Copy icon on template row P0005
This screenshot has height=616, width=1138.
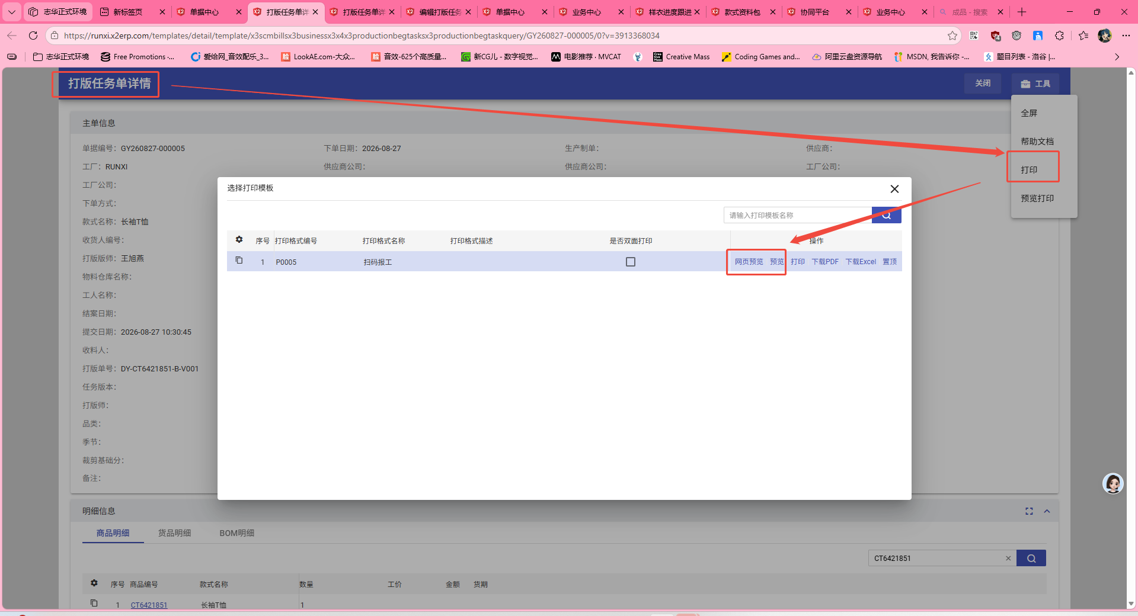tap(239, 261)
